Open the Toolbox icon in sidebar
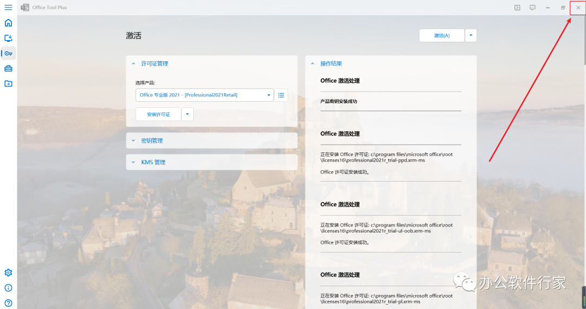Screen dimensions: 586x309 [8, 69]
